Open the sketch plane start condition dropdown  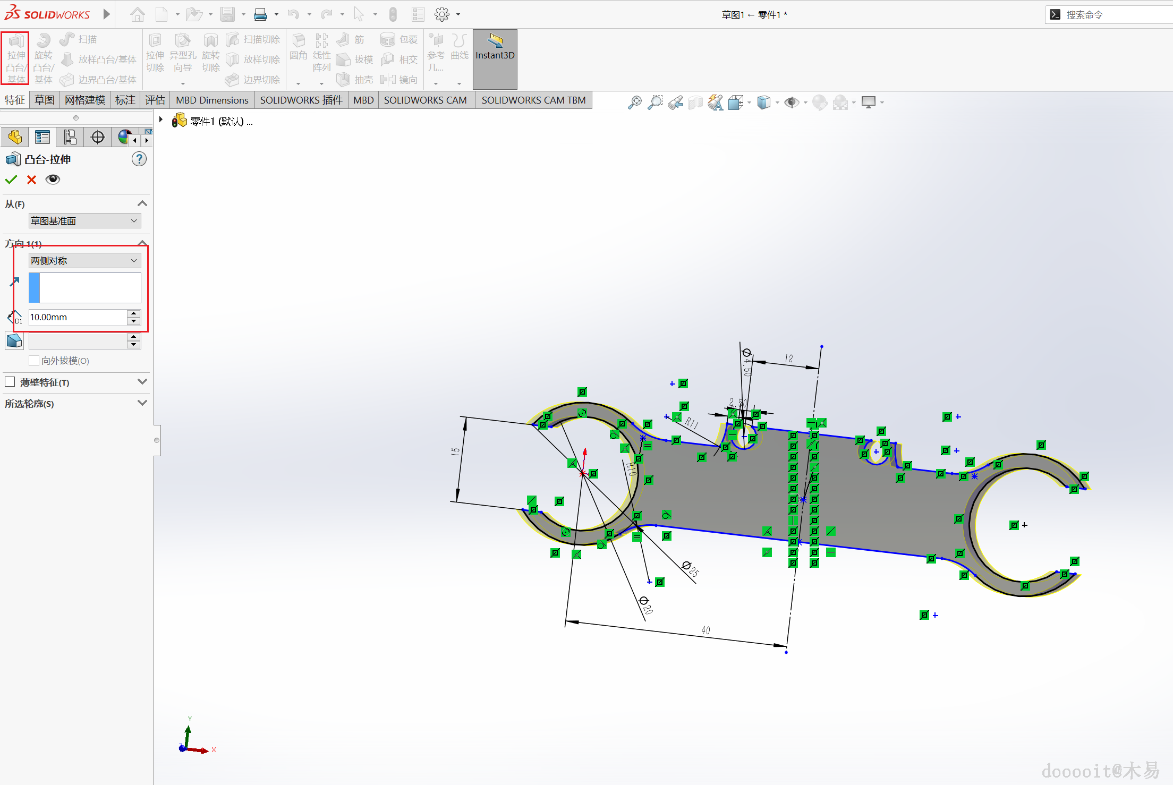pyautogui.click(x=84, y=220)
